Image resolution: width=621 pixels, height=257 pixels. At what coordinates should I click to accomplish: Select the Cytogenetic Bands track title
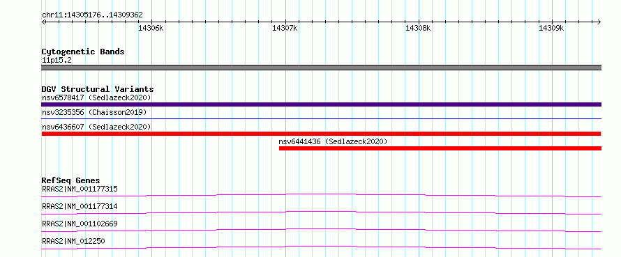[x=83, y=52]
